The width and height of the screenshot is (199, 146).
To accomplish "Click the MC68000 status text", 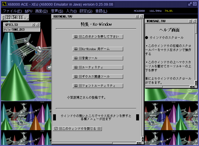I will coord(139,11).
